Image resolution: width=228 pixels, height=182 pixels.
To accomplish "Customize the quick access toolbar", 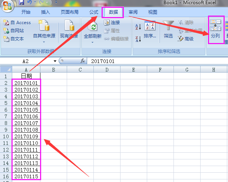I will pyautogui.click(x=56, y=2).
